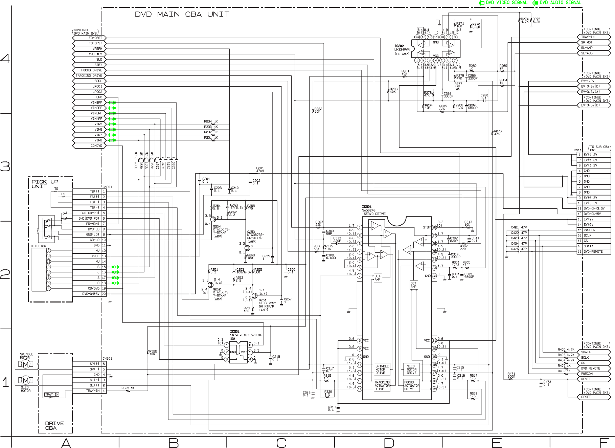
Task: Click the IC201 switch package symbol
Action: point(238,352)
